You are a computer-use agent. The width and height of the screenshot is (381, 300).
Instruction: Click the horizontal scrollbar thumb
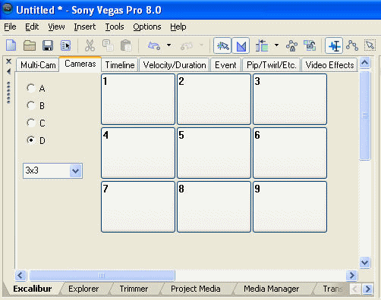pyautogui.click(x=102, y=275)
